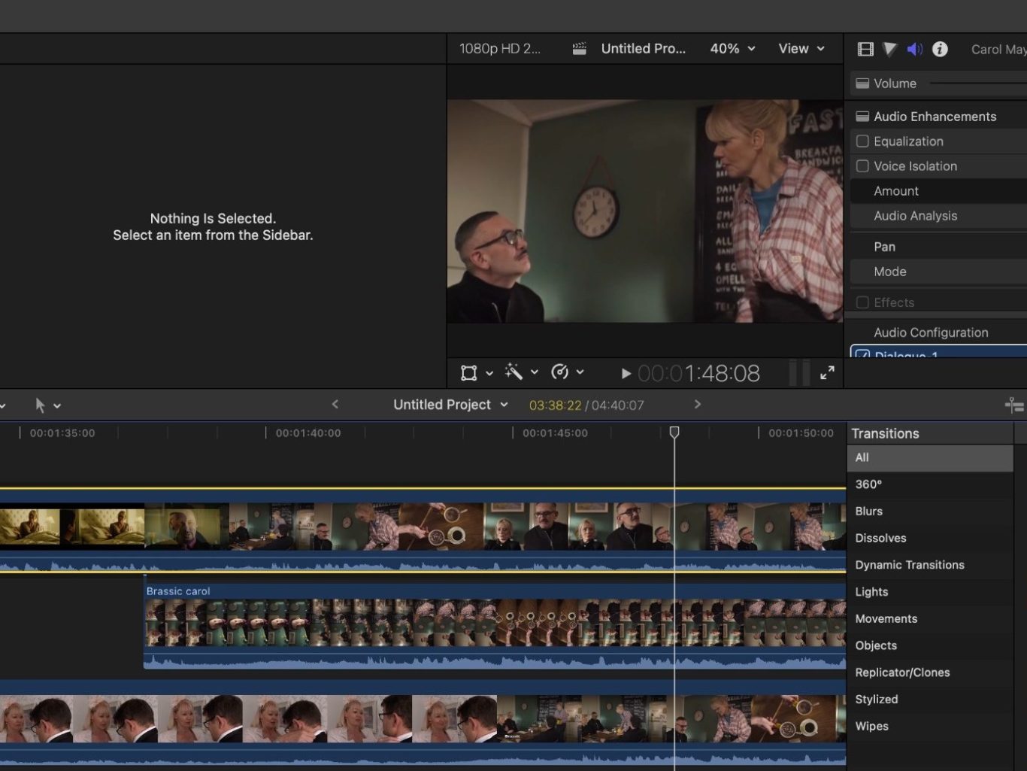This screenshot has width=1027, height=771.
Task: Click the audio meters bars beside the timecode
Action: [799, 373]
